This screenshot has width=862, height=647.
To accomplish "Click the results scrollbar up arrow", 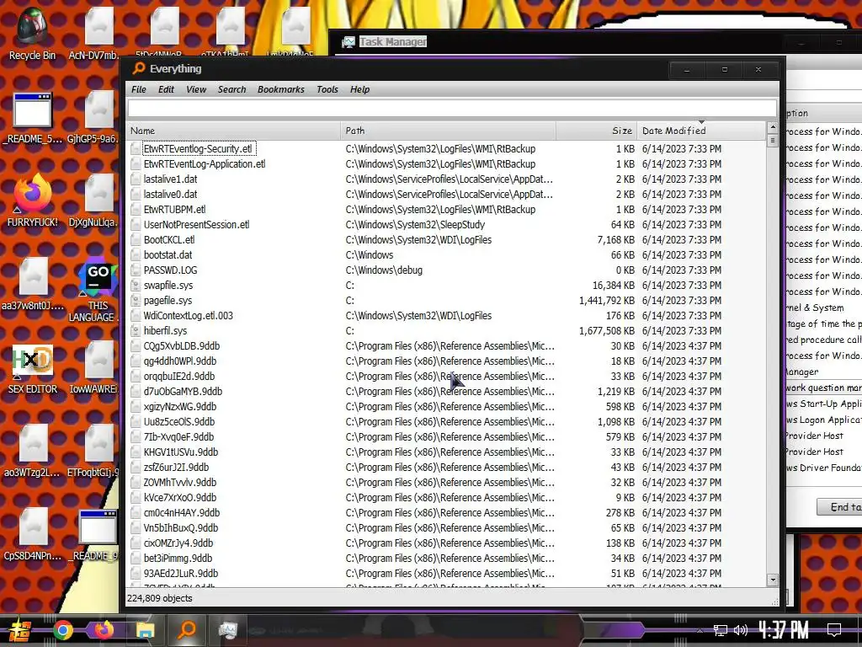I will [x=773, y=127].
